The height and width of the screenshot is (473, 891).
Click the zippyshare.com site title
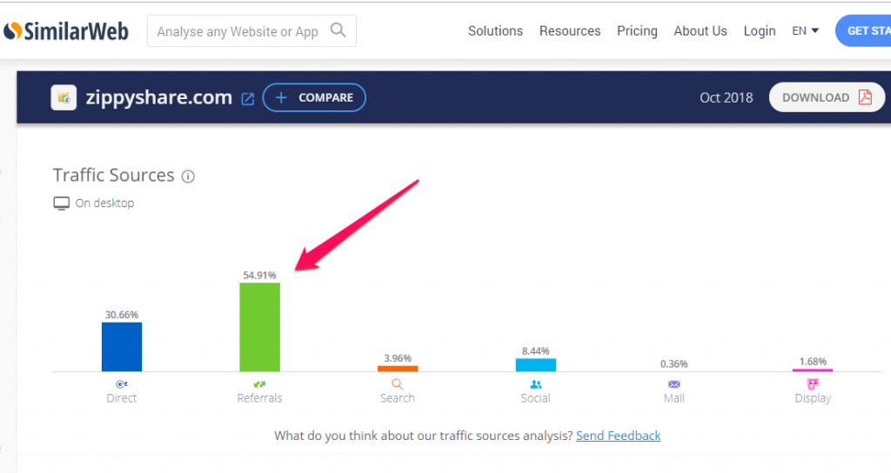click(159, 97)
